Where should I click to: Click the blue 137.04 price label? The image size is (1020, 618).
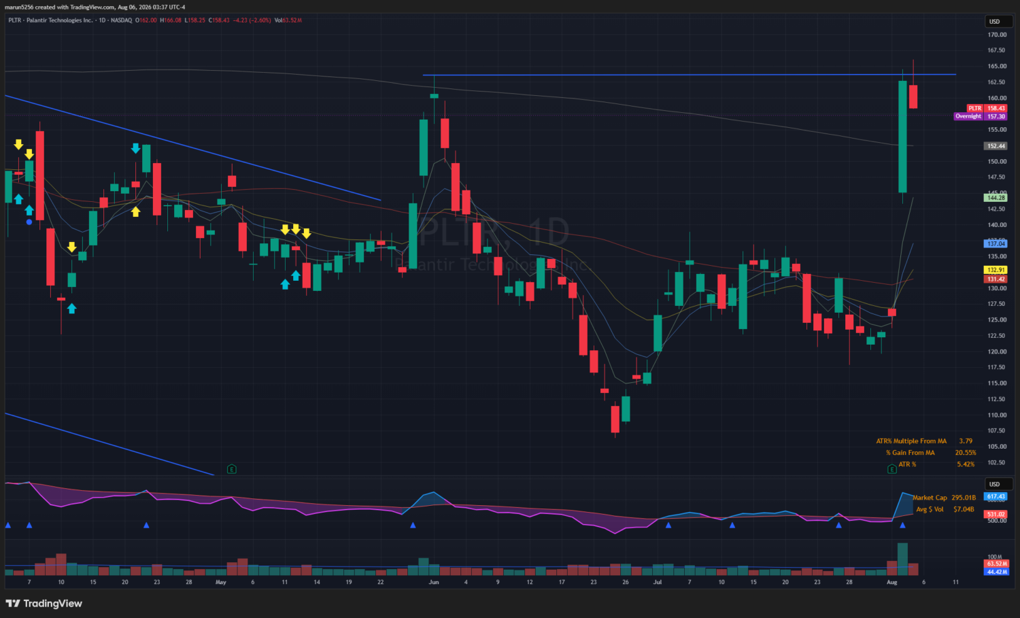pyautogui.click(x=996, y=243)
